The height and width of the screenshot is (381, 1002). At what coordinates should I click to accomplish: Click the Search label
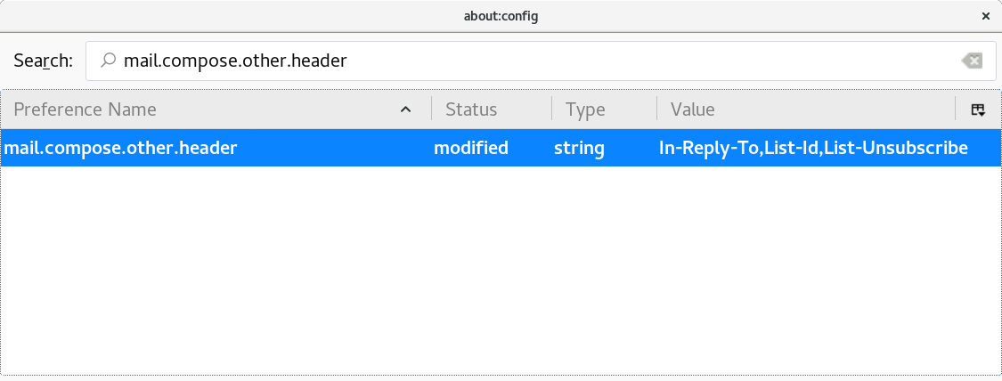44,61
